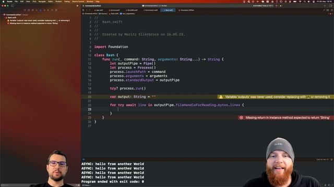Screen dimensions: 334x187
Task: Add a new editor split on the right
Action: point(331,10)
